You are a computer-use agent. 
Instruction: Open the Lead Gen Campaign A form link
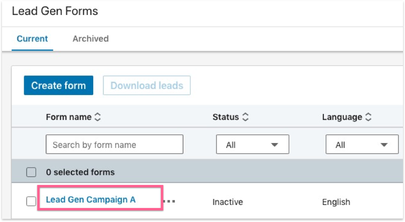click(x=91, y=199)
